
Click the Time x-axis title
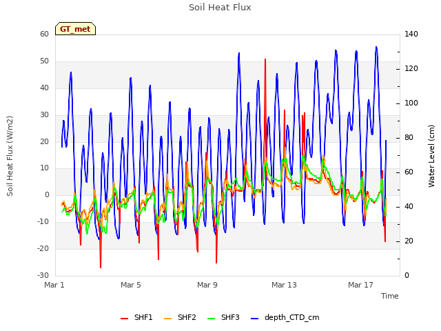(x=390, y=296)
